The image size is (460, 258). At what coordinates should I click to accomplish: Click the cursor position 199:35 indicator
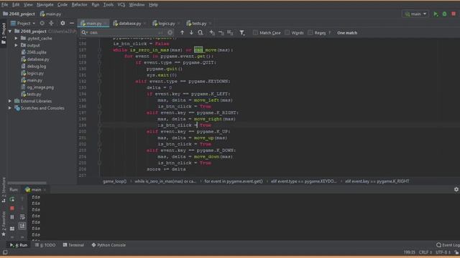point(409,252)
